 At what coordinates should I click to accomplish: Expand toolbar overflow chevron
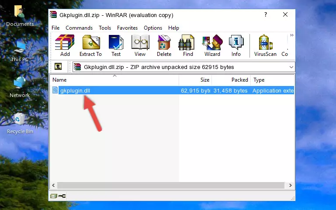291,35
